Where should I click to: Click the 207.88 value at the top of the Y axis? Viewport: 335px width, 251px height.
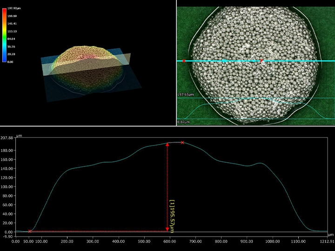(7, 138)
